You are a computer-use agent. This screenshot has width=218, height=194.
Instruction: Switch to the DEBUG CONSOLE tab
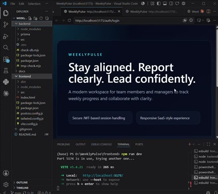[101, 144]
